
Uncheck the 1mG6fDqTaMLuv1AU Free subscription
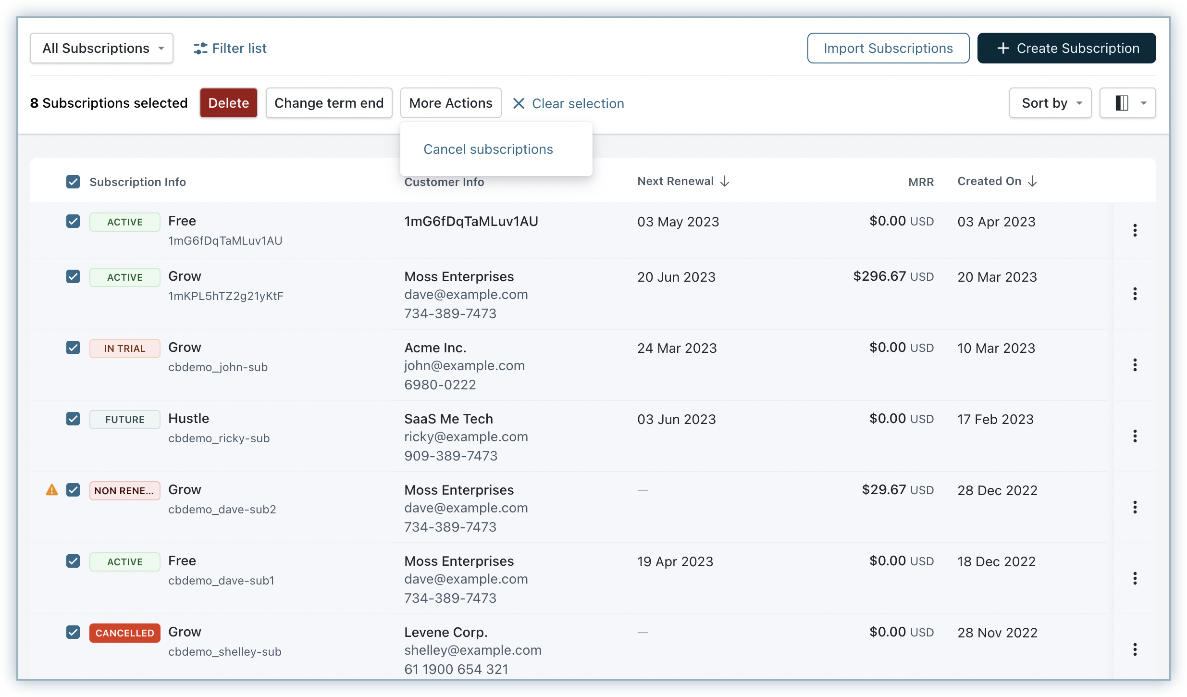pos(73,221)
